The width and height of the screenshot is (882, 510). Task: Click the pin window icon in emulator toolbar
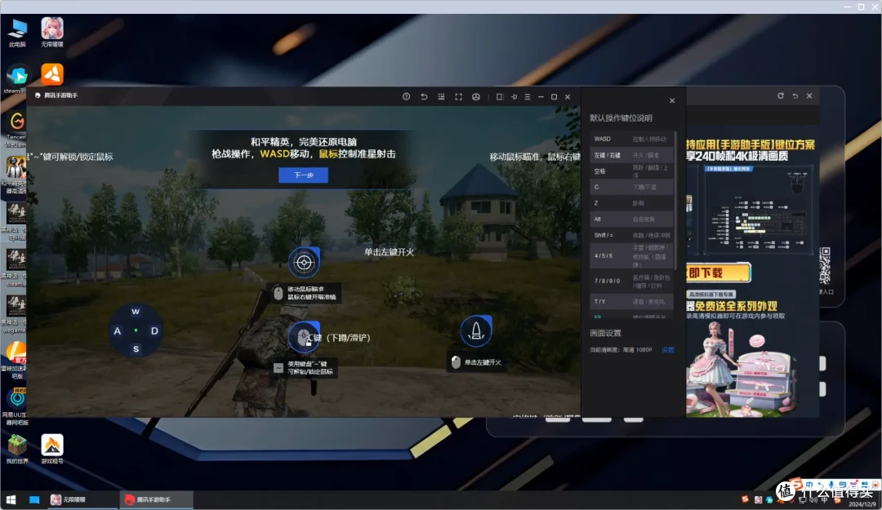[x=514, y=97]
